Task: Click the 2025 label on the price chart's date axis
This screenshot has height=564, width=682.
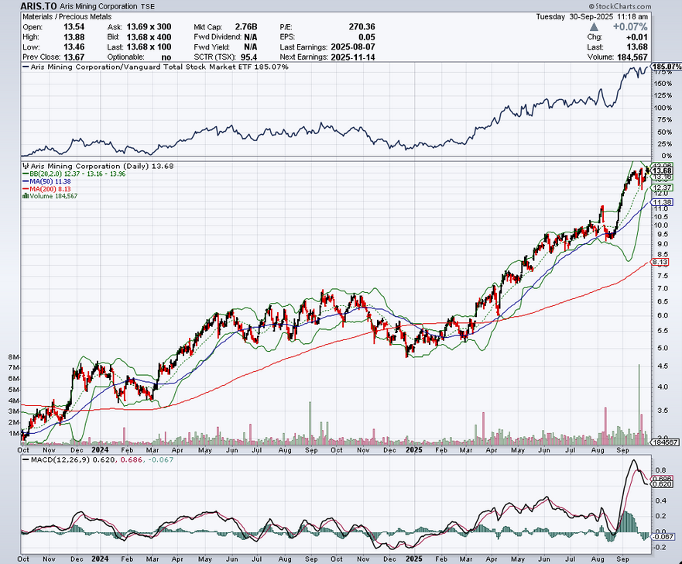Action: [414, 449]
